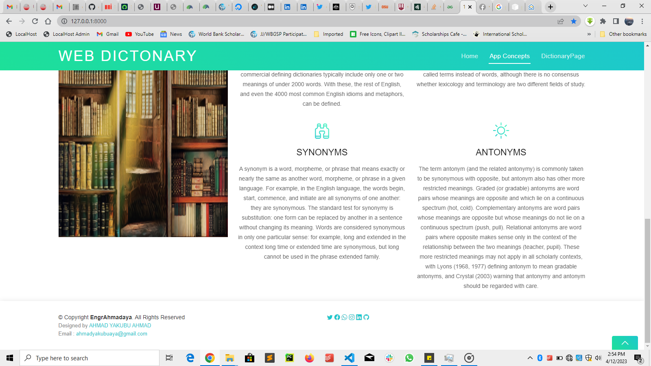Switch to the DictionaryPage menu item
This screenshot has width=651, height=366.
click(x=563, y=56)
